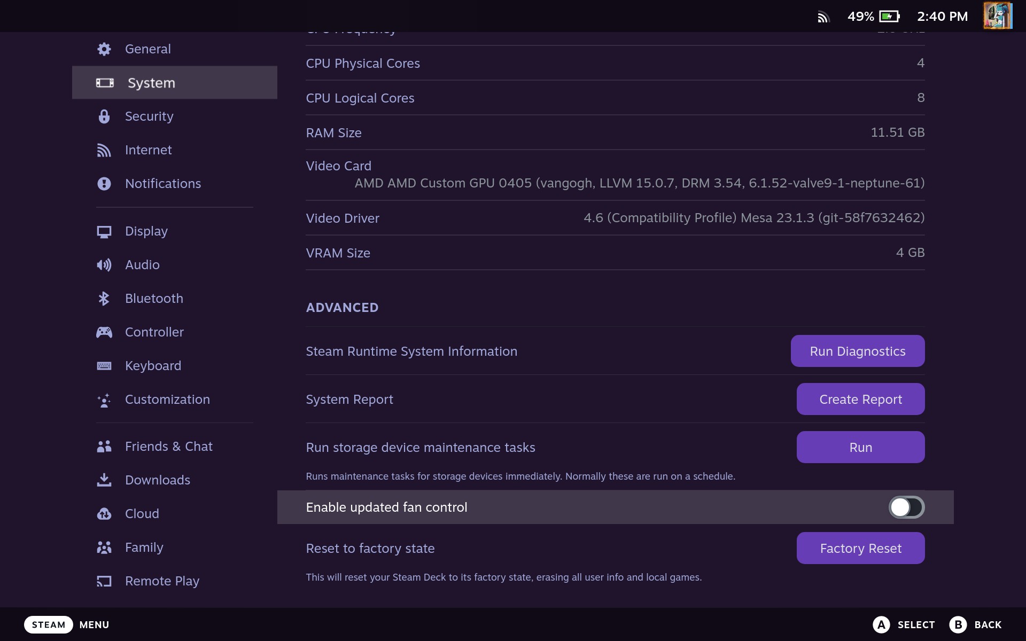Viewport: 1026px width, 641px height.
Task: Click the Family group icon
Action: pos(104,548)
